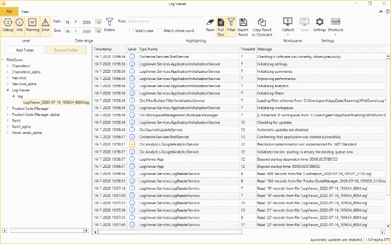Click info icon on 'Initializing filters' row
The width and height of the screenshot is (391, 244).
pyautogui.click(x=132, y=93)
